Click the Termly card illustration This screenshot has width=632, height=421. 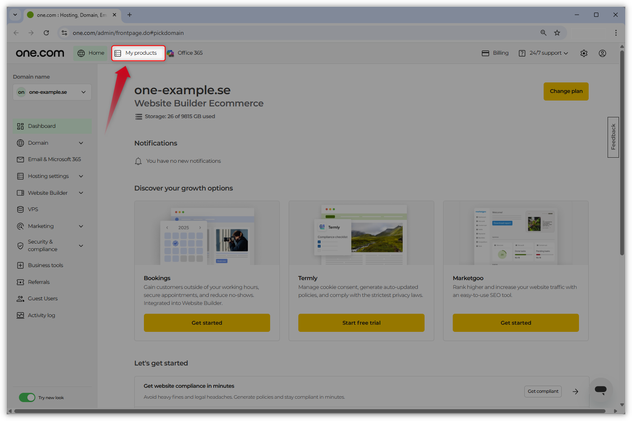(361, 233)
